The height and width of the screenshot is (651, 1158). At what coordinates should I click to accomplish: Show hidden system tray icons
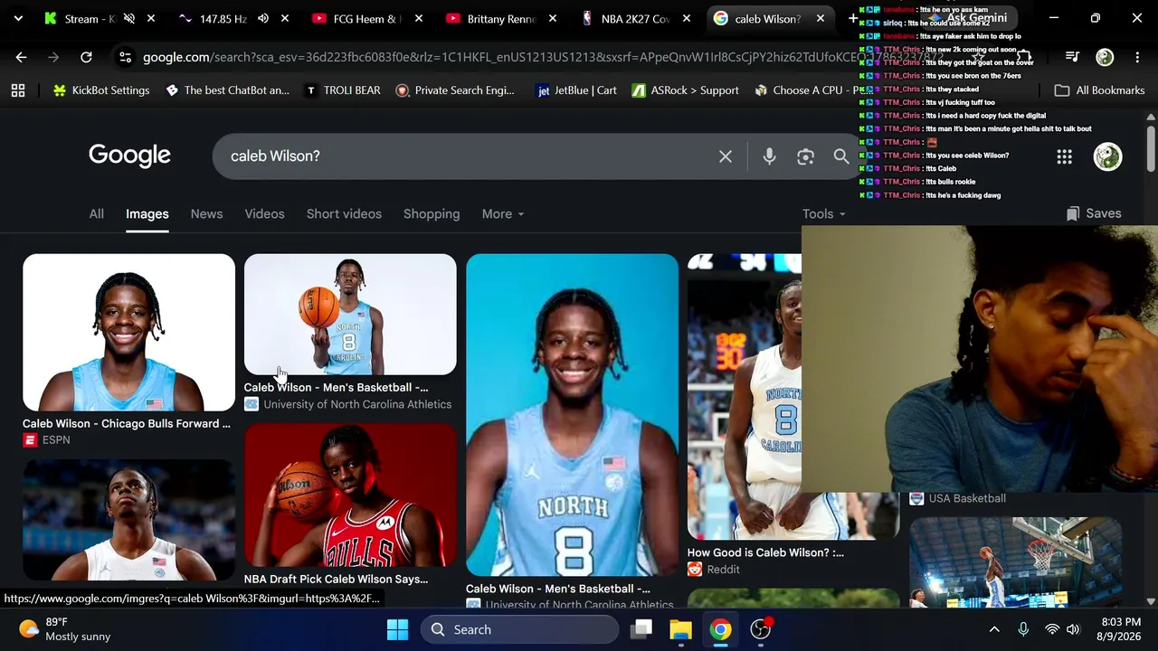994,629
